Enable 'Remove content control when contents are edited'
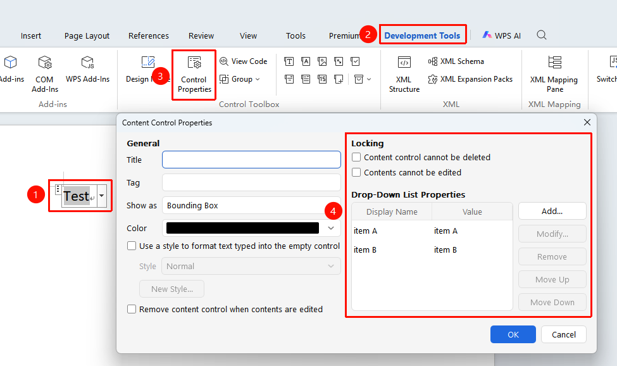Image resolution: width=617 pixels, height=366 pixels. click(132, 310)
